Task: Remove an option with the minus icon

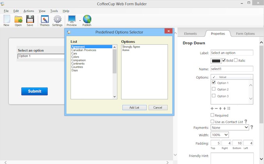Action: click(216, 109)
